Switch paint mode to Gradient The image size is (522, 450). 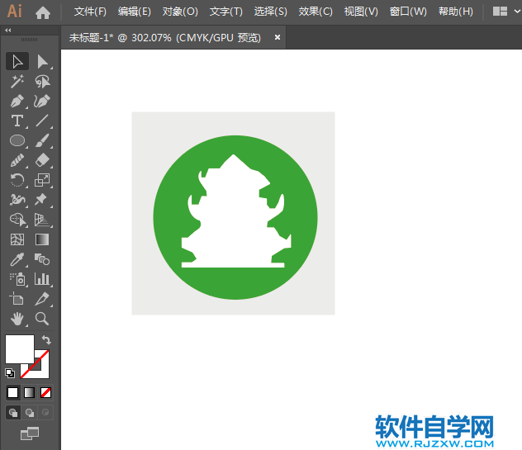click(30, 392)
